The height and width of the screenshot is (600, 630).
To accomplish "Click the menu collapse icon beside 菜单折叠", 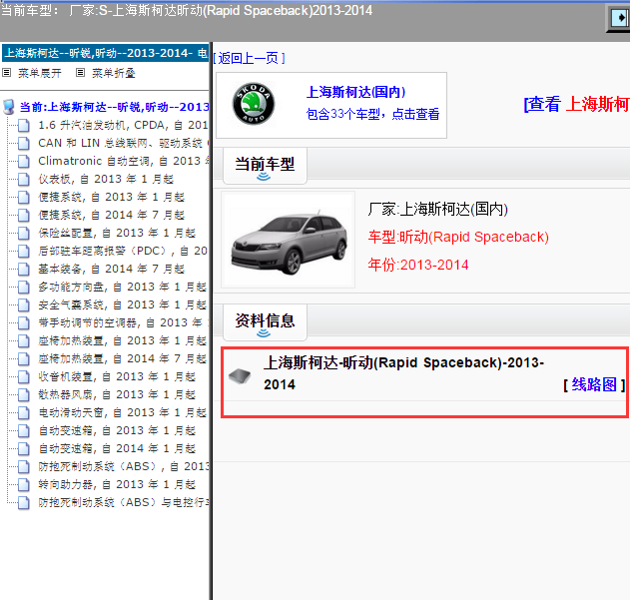I will coord(80,73).
